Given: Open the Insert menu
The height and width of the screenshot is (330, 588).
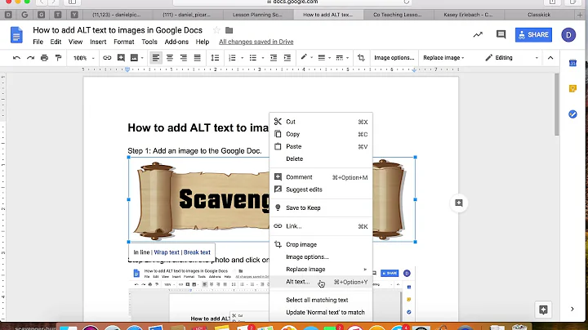Looking at the screenshot, I should [98, 42].
